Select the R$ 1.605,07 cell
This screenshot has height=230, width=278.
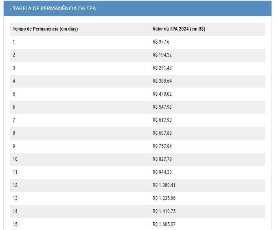click(x=164, y=224)
